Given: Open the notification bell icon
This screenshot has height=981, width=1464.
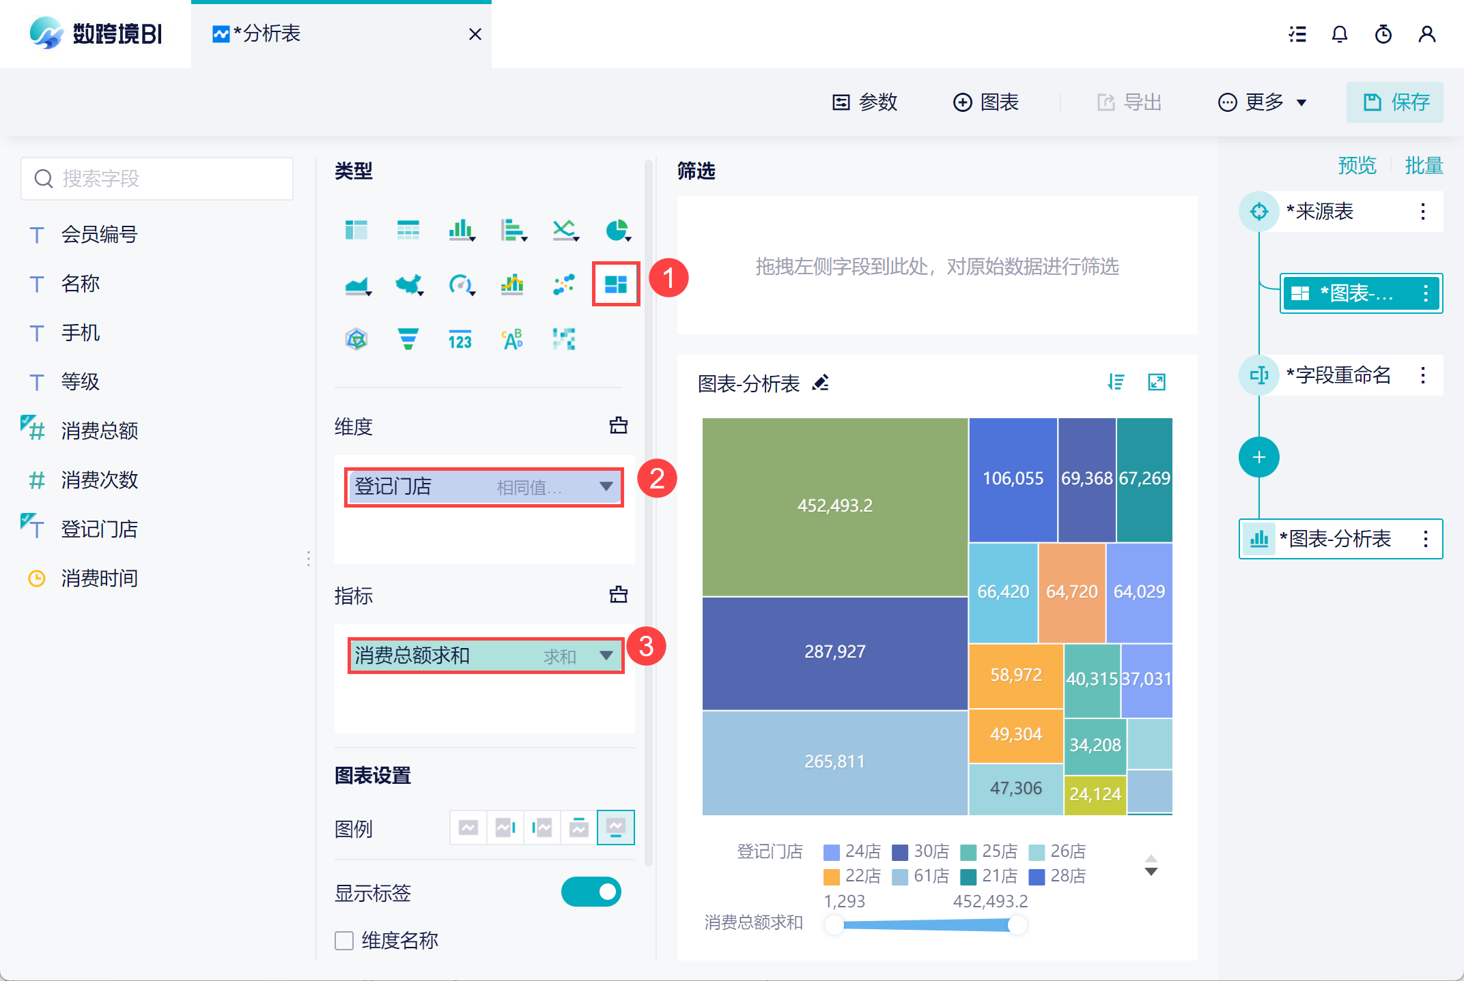Looking at the screenshot, I should [x=1339, y=34].
